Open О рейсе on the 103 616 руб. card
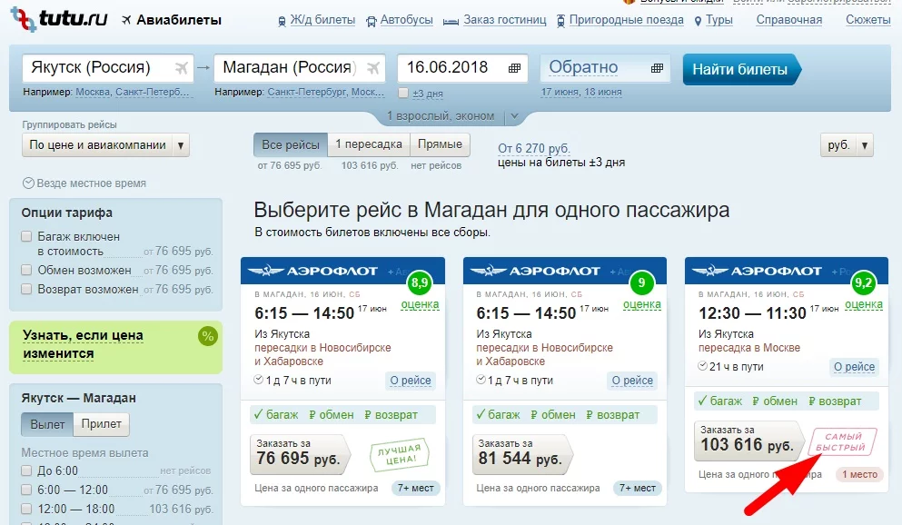This screenshot has width=902, height=525. (x=854, y=367)
